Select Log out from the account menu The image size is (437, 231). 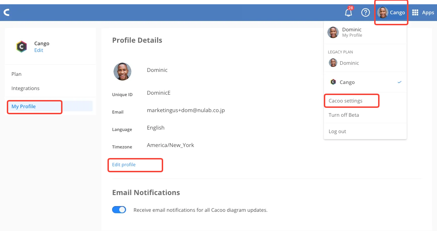tap(337, 131)
